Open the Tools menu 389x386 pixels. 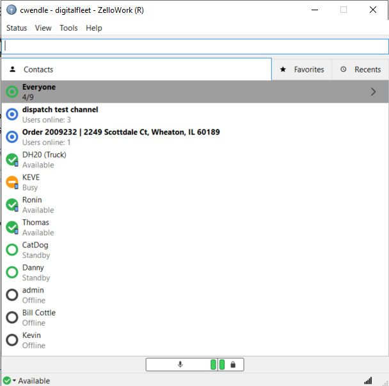coord(68,28)
